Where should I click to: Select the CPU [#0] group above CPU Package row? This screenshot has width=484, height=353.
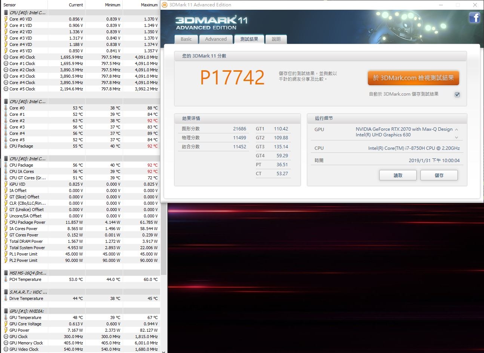pos(27,159)
